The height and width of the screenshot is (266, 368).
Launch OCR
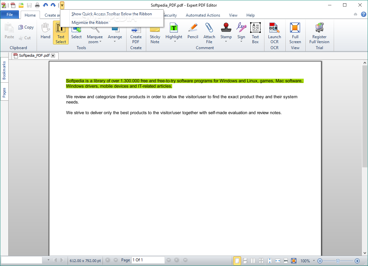[274, 33]
